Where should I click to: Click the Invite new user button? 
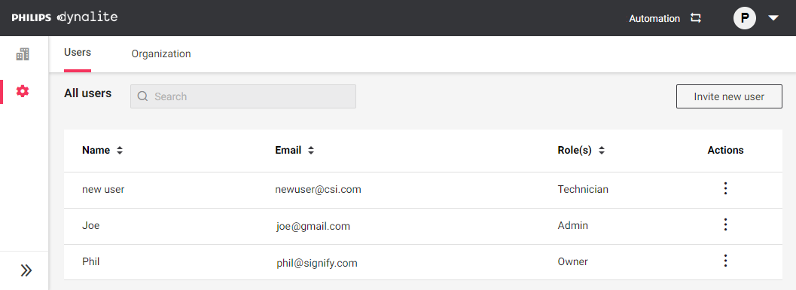click(x=729, y=96)
